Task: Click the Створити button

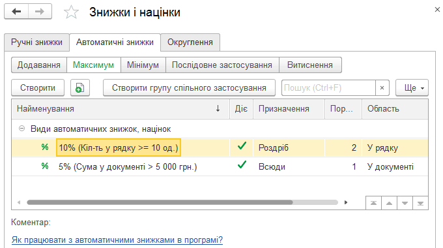Action: coord(38,87)
